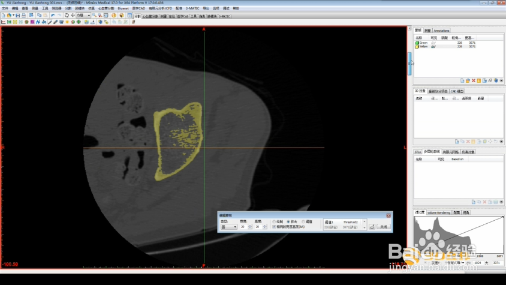Screen dimensions: 506x285
Task: Click the zoom-to-fit icon
Action: [106, 16]
